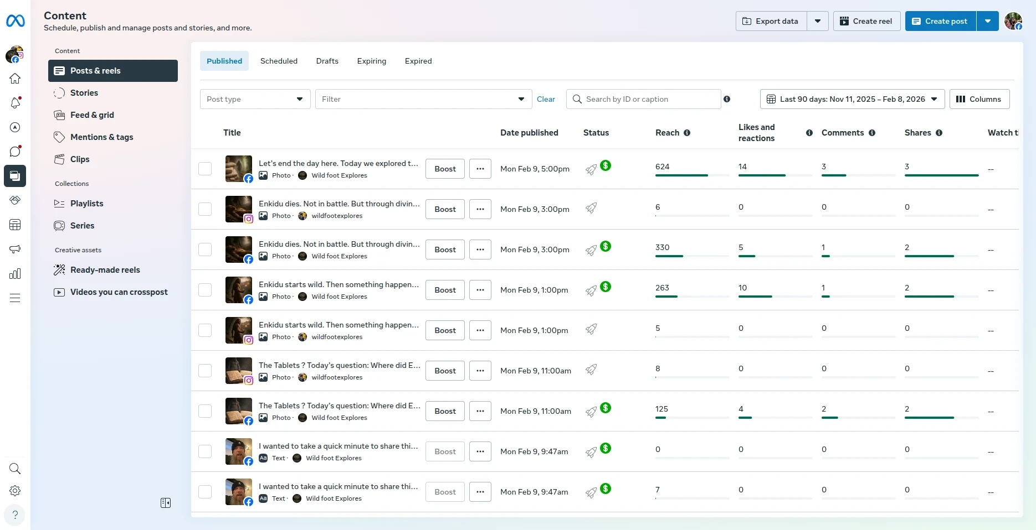
Task: Tick checkbox for the 330-reach Enkidu dies post
Action: pyautogui.click(x=205, y=250)
